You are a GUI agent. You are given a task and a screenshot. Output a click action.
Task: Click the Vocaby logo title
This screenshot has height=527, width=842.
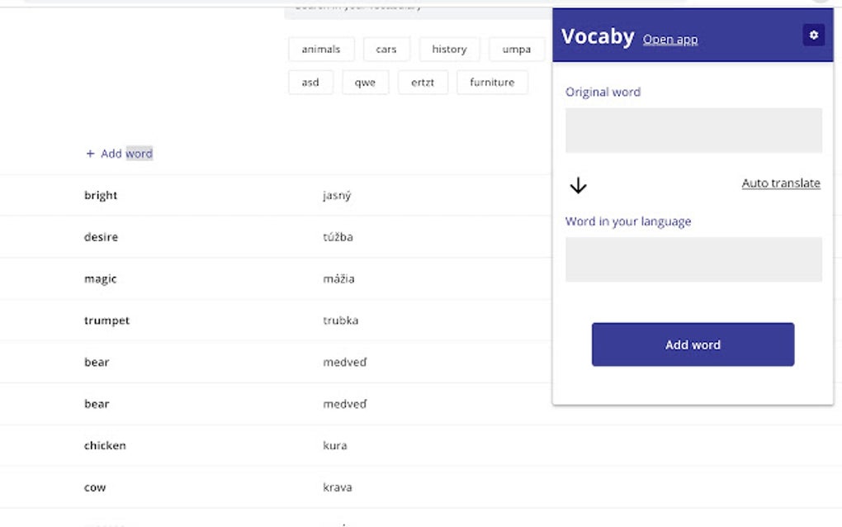(598, 36)
